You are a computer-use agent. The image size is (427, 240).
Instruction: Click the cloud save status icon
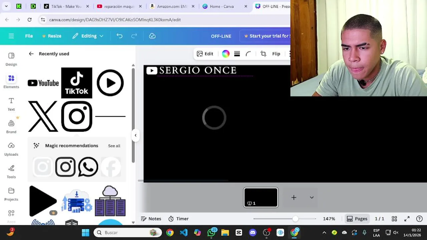pyautogui.click(x=152, y=36)
